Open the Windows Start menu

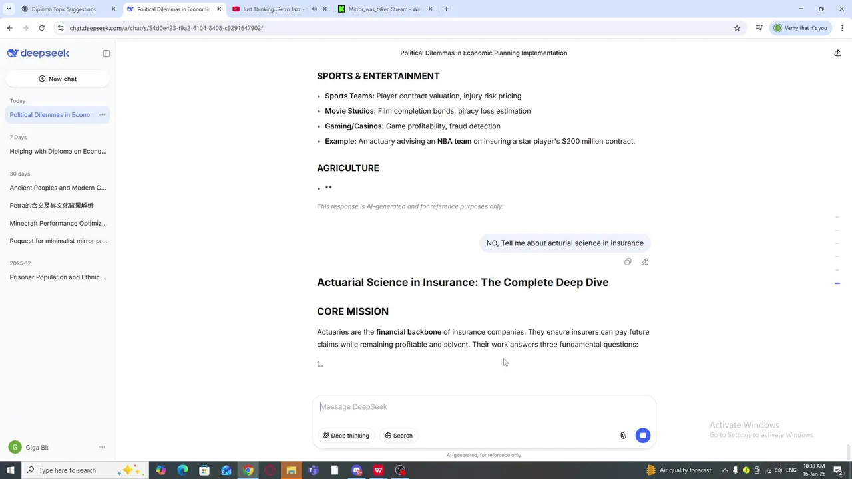pos(10,470)
